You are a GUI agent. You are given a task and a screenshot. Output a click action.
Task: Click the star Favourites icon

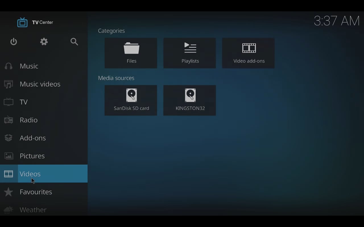coord(9,192)
